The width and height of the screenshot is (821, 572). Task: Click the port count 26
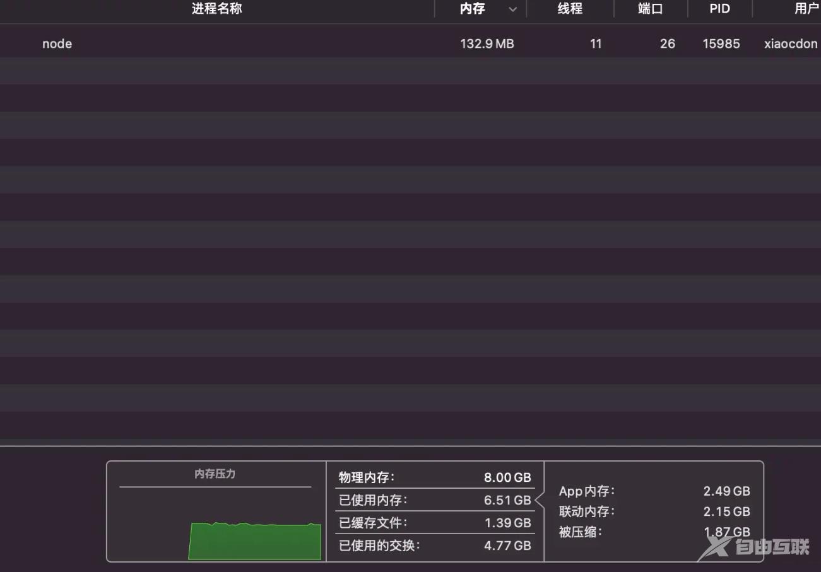click(668, 44)
